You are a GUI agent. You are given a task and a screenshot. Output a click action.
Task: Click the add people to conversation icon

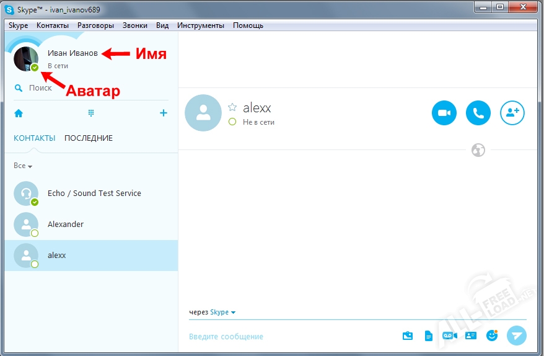coord(512,113)
